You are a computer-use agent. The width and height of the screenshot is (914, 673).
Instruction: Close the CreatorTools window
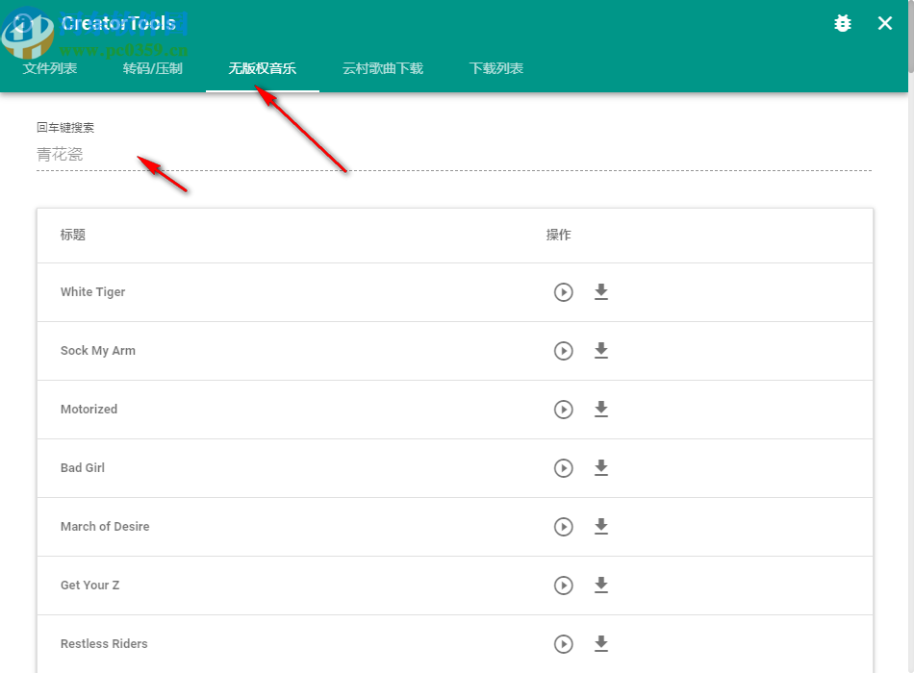click(x=885, y=23)
